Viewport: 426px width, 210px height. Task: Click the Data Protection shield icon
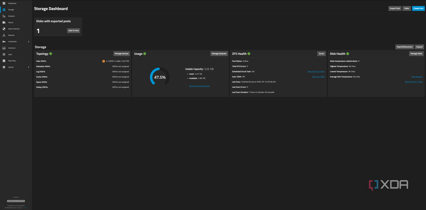click(x=4, y=29)
